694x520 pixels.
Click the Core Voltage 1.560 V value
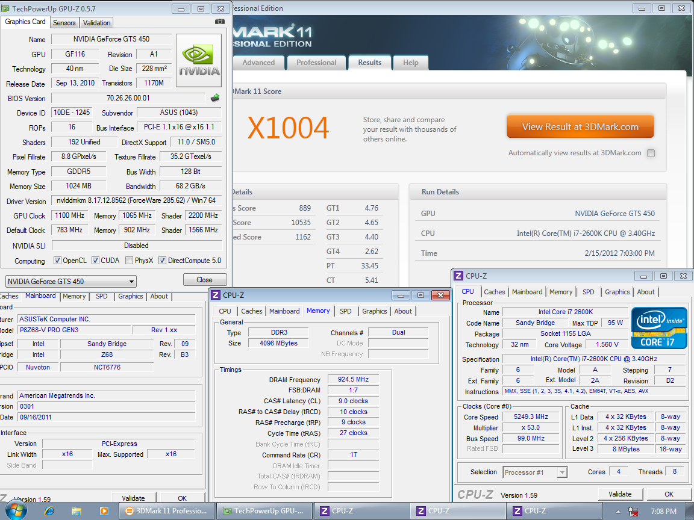pos(607,344)
